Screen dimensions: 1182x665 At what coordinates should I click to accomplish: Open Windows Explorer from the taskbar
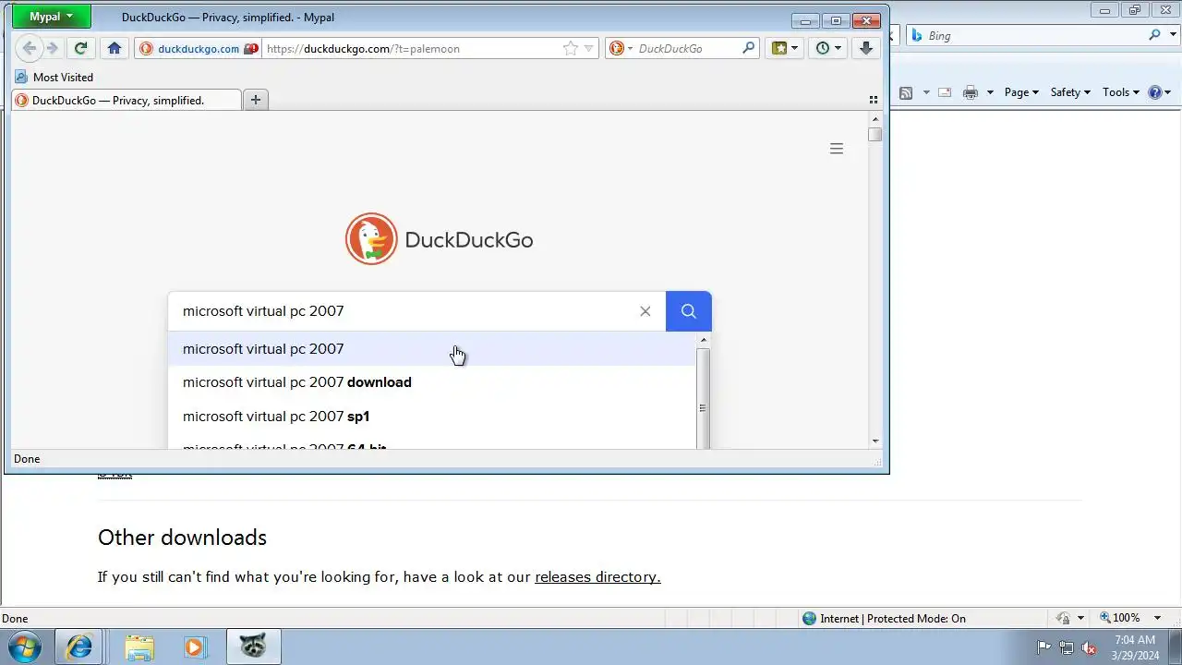139,647
